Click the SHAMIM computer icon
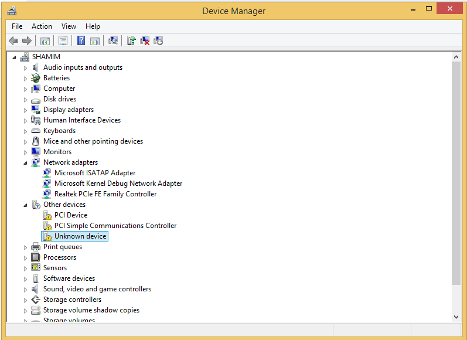Image resolution: width=467 pixels, height=340 pixels. (25, 57)
